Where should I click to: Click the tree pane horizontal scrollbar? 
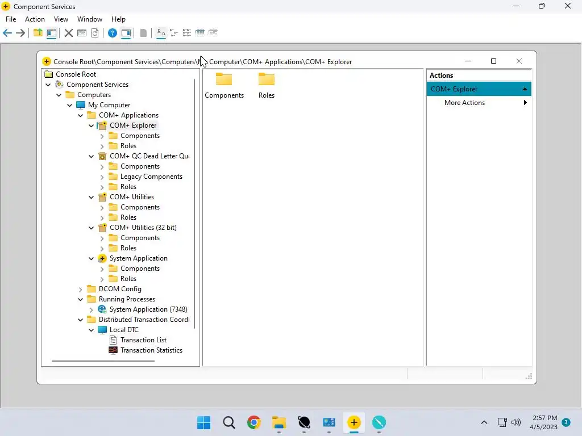pos(103,360)
